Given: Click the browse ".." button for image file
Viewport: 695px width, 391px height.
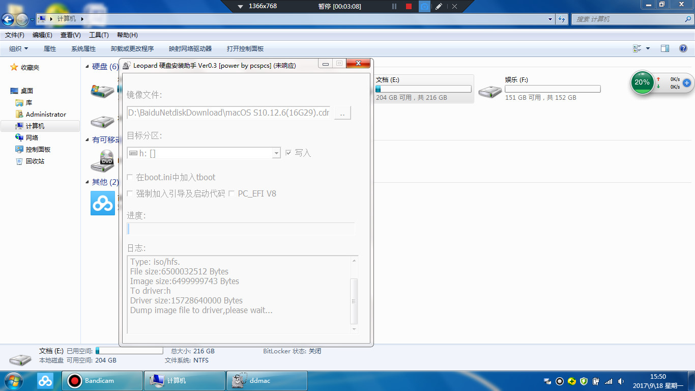Looking at the screenshot, I should point(342,113).
